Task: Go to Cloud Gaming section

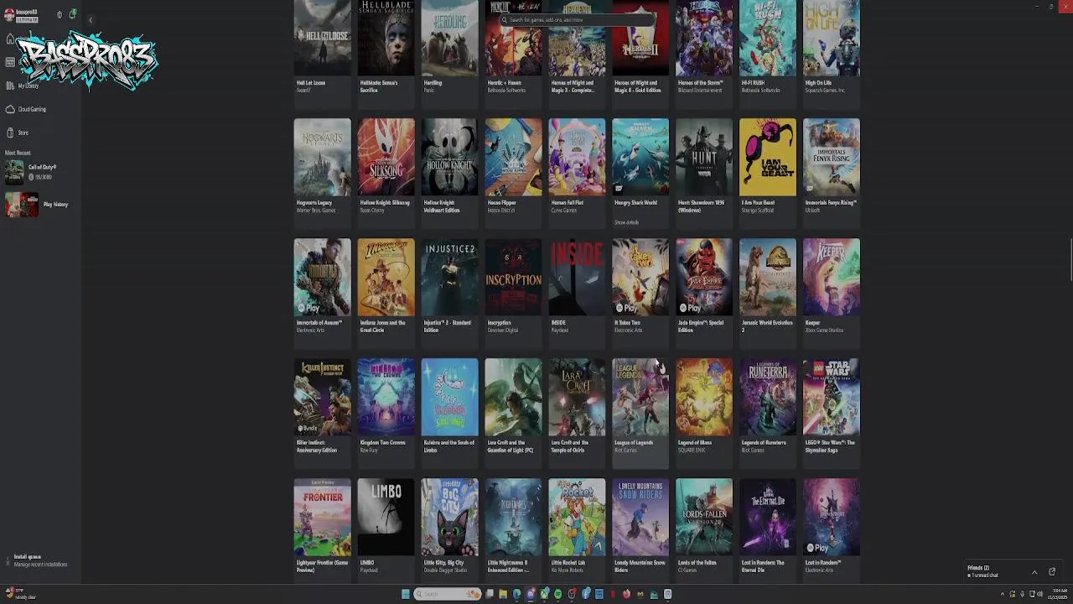Action: click(32, 109)
